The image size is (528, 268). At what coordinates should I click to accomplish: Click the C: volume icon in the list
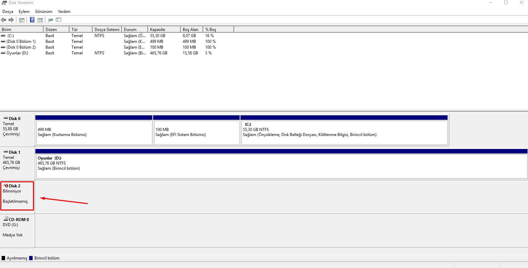pos(3,35)
